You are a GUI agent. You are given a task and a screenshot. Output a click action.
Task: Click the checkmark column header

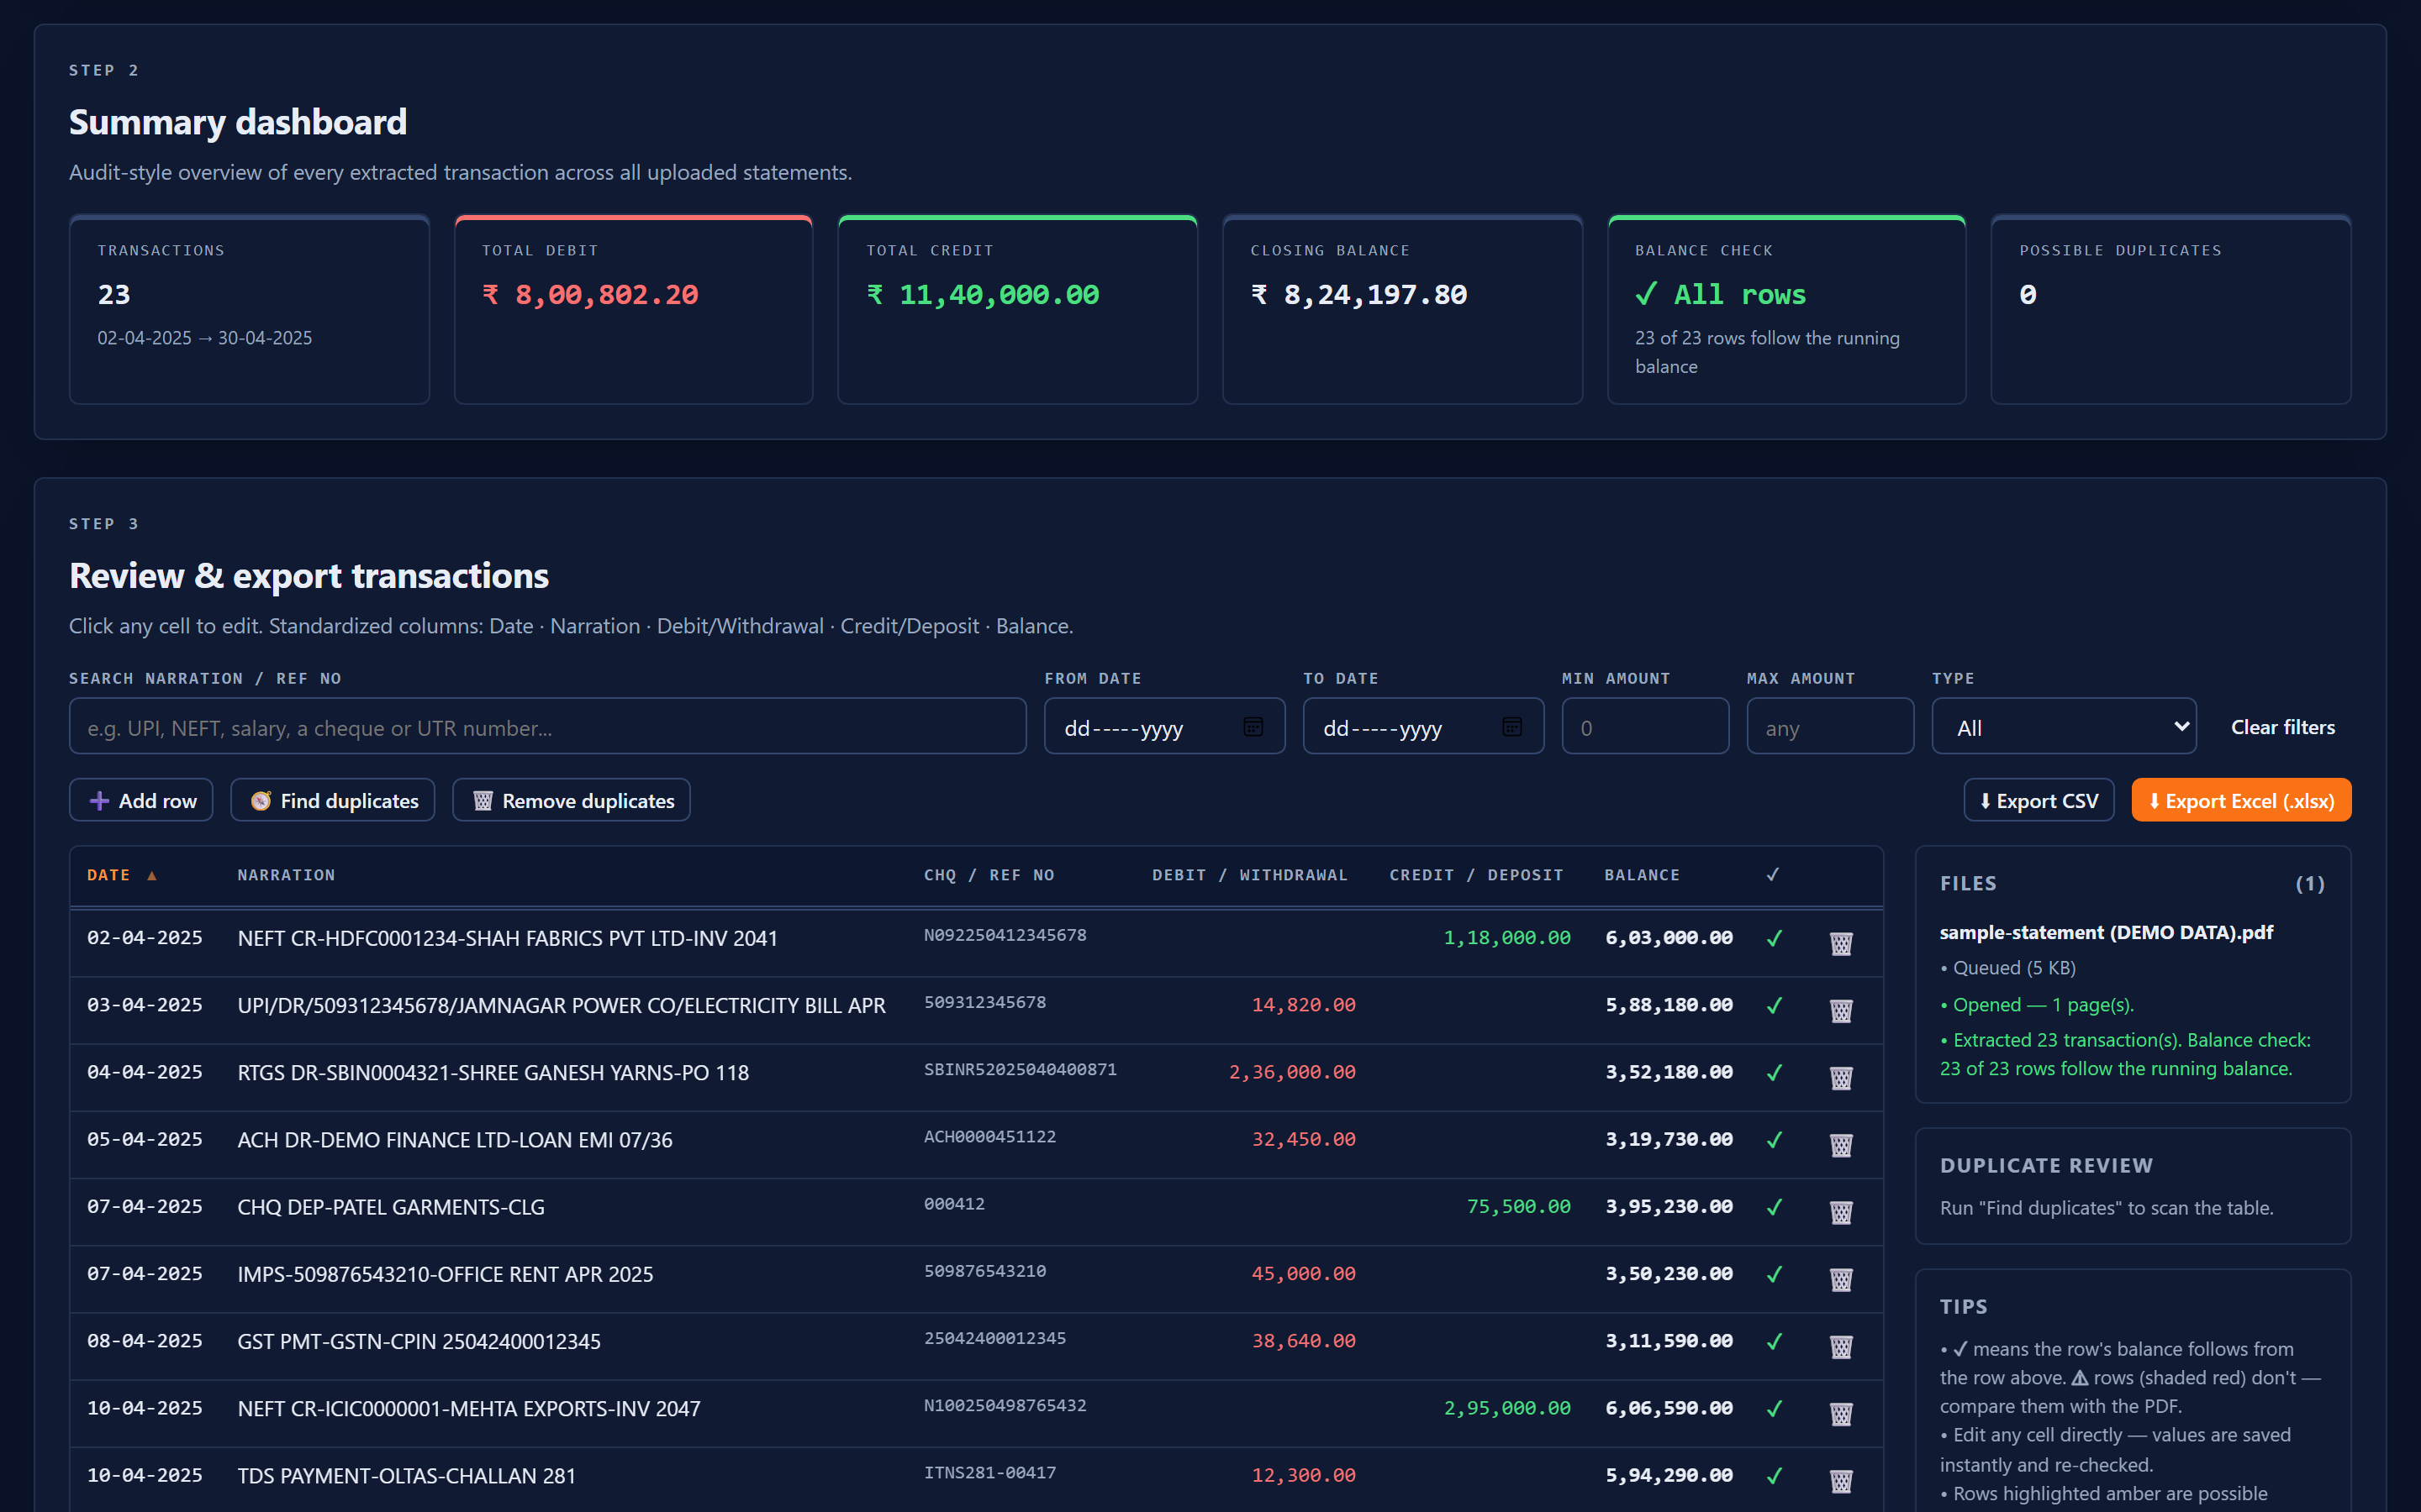(x=1773, y=874)
